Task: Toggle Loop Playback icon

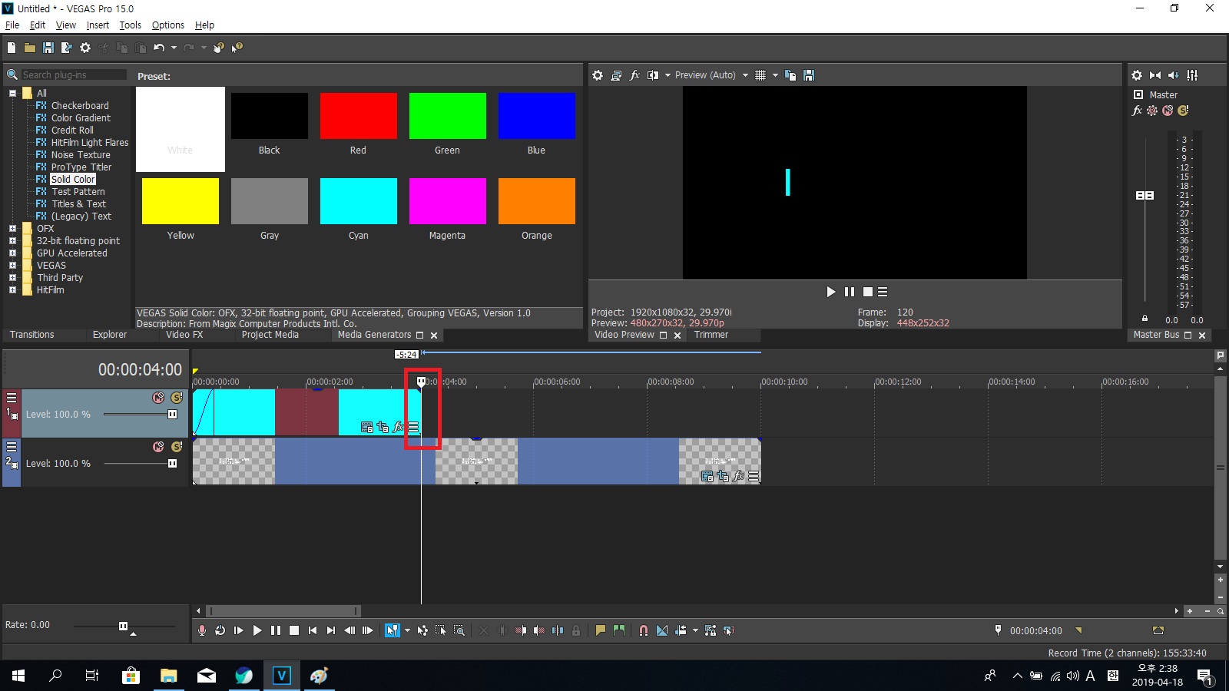Action: click(x=220, y=630)
